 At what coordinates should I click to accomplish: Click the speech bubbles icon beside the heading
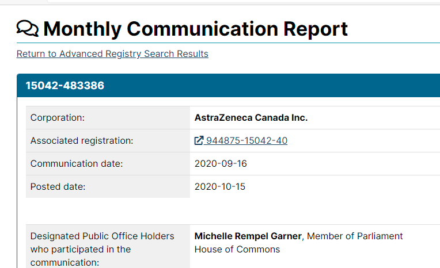tap(28, 28)
